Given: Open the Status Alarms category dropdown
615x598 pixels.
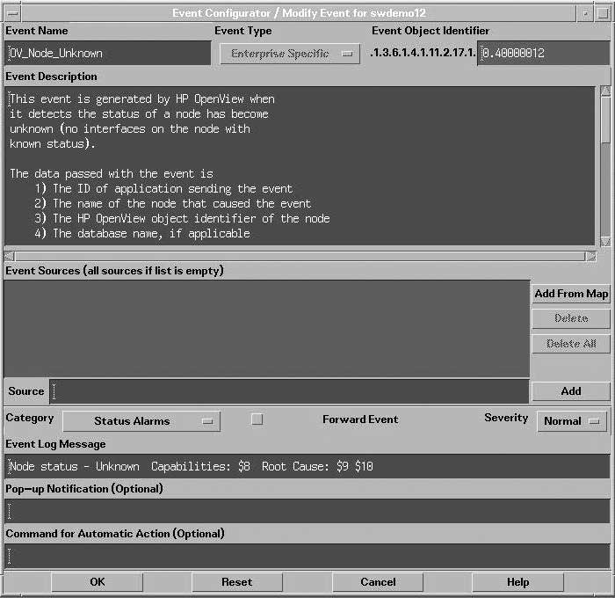Looking at the screenshot, I should coord(141,421).
